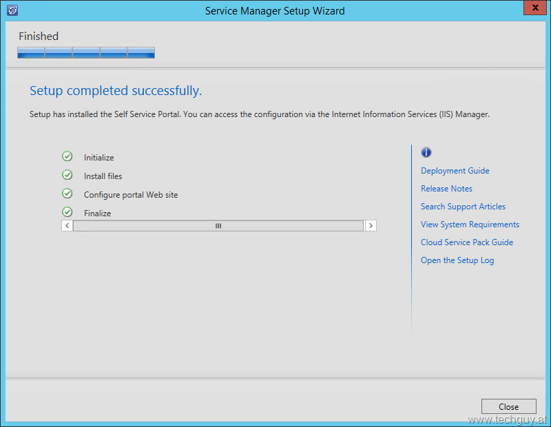Click the checkmark beside Configure portal Web site

click(67, 194)
